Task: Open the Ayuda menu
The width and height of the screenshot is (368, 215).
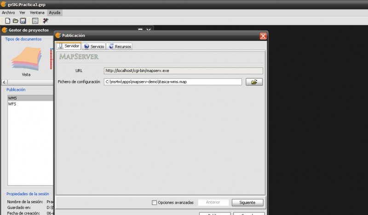Action: pos(54,12)
